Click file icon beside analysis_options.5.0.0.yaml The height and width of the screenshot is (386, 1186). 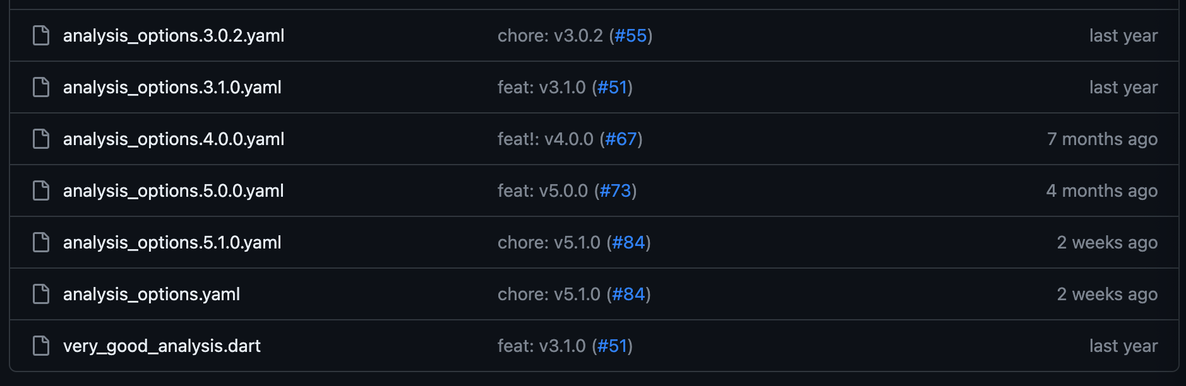click(x=41, y=190)
